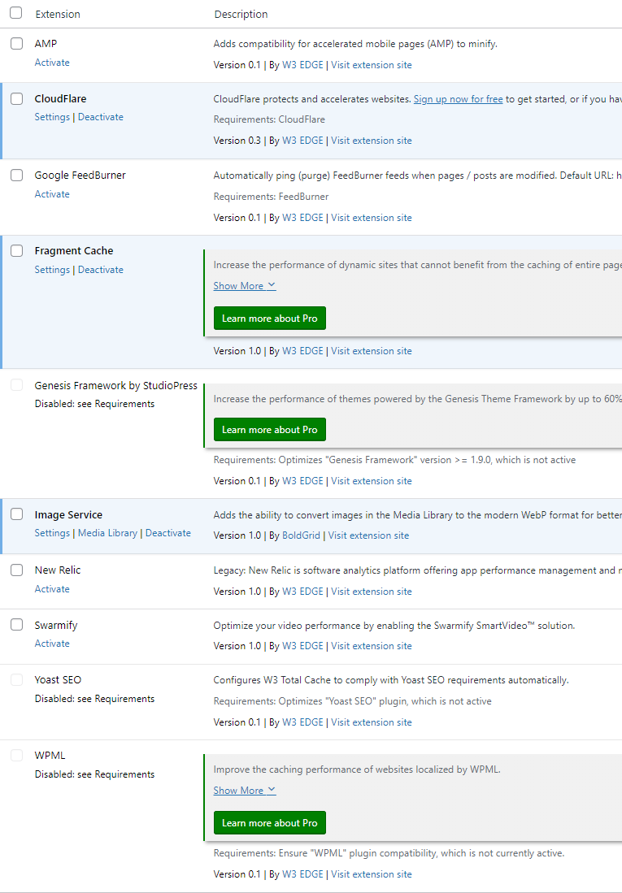Click Learn more about Pro for Genesis Framework
Image resolution: width=622 pixels, height=893 pixels.
coord(269,430)
